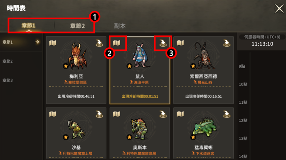Open map icon on 索爾西亞西德 card
The image size is (286, 160).
tap(180, 43)
